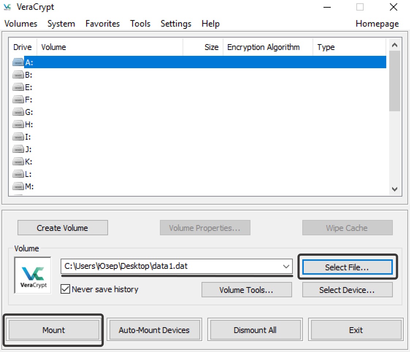Select the "A:" drive label

pyautogui.click(x=29, y=62)
